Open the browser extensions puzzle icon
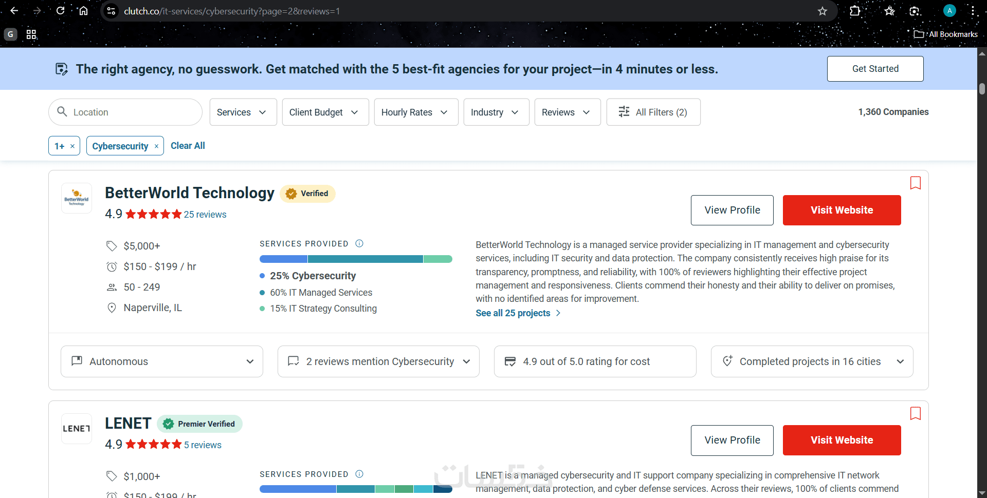987x498 pixels. coord(855,11)
